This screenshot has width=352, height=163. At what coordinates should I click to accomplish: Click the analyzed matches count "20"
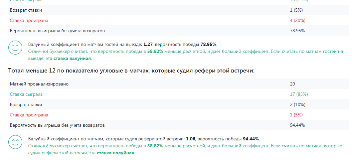pyautogui.click(x=292, y=84)
